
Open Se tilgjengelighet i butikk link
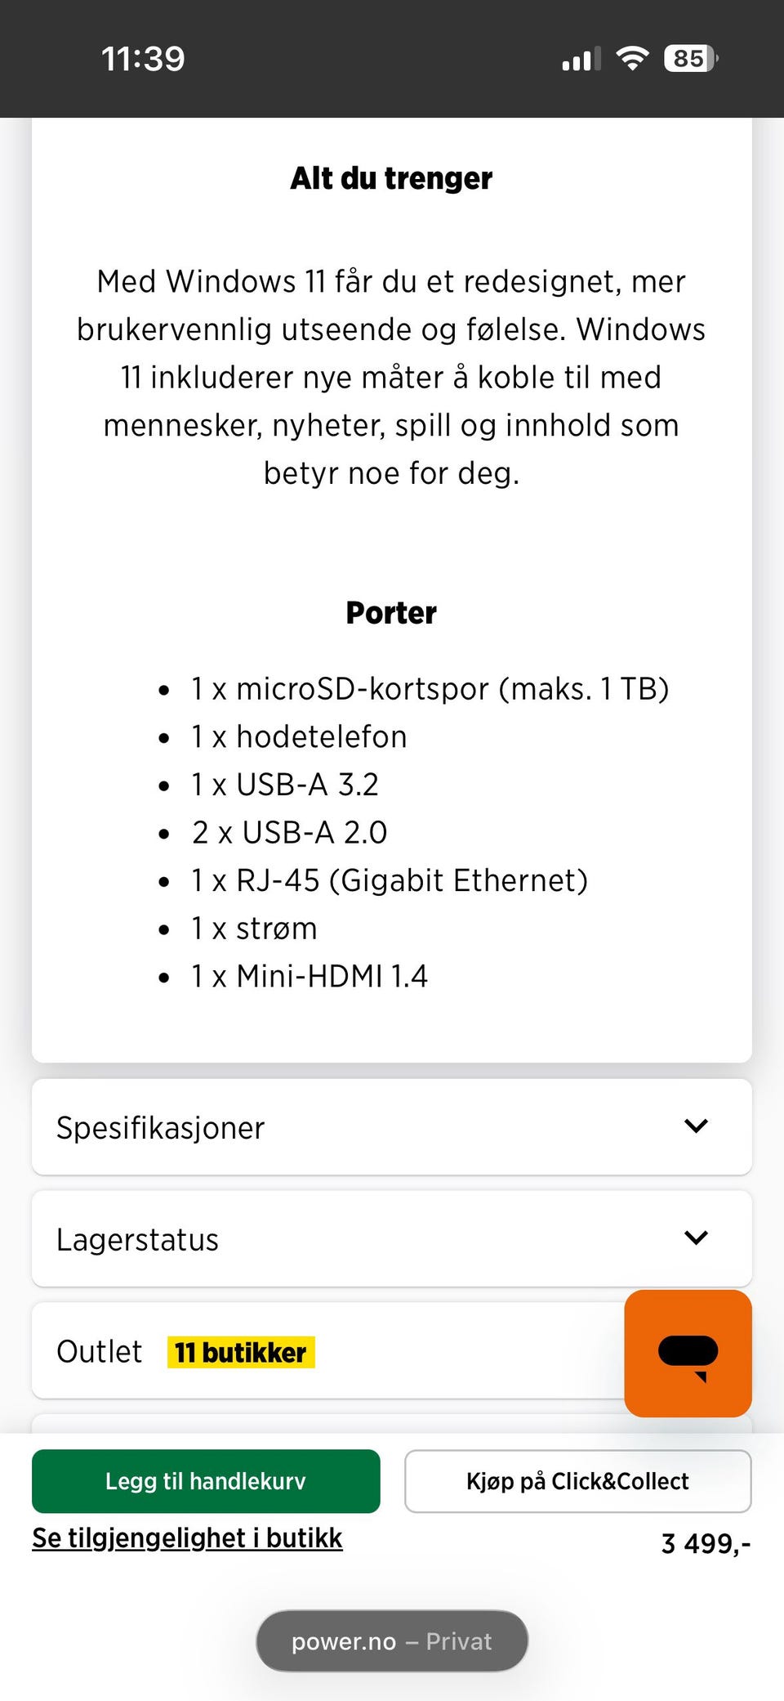pyautogui.click(x=187, y=1538)
